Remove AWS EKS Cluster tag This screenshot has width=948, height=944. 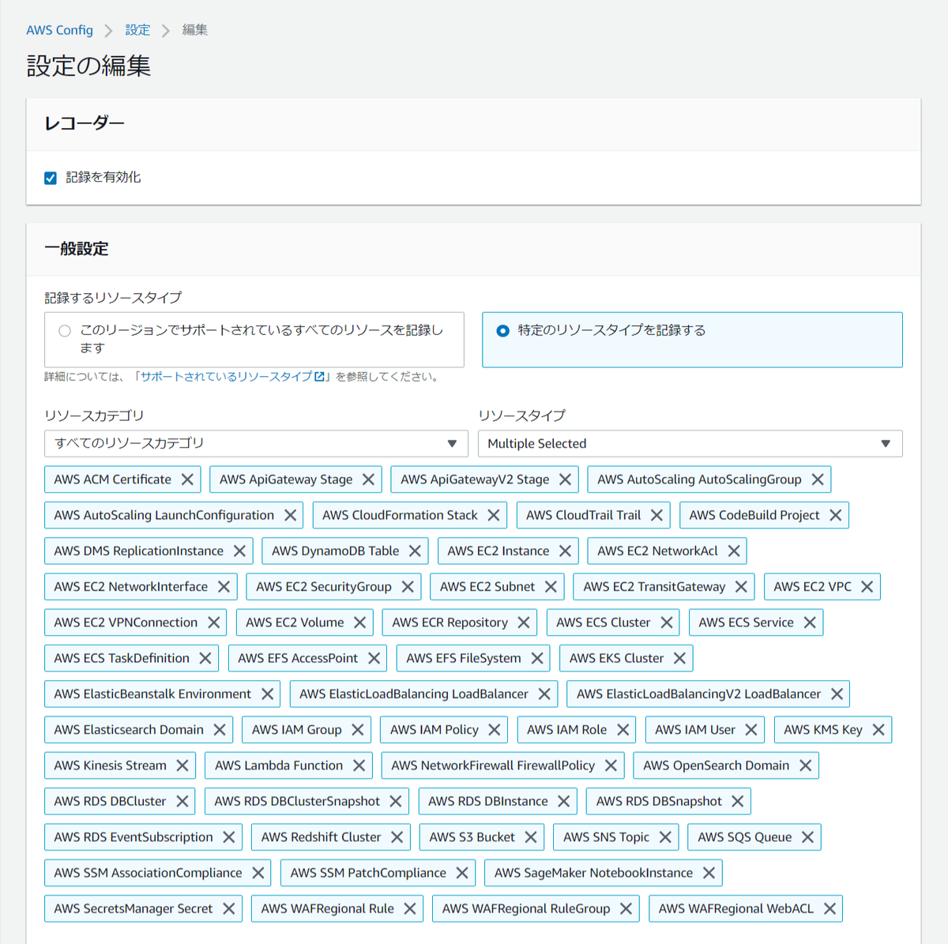point(679,658)
